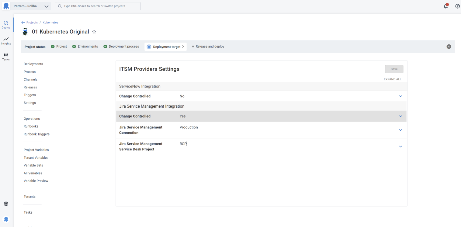Open the Kubernetes breadcrumb link
Screen dimensions: 461x227
50,22
